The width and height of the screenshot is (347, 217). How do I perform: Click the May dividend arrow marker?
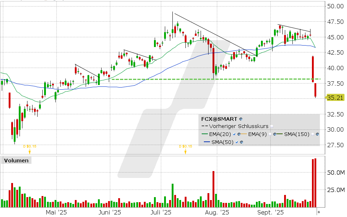pos(30,152)
